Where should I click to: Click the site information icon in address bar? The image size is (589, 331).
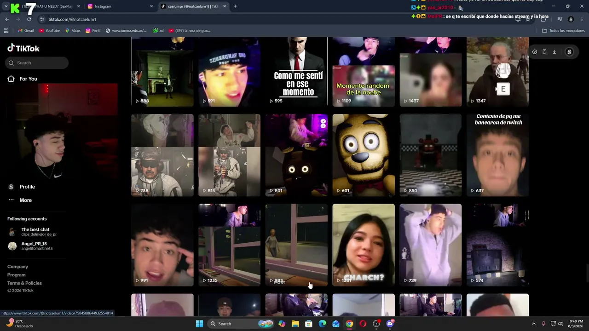coord(42,19)
